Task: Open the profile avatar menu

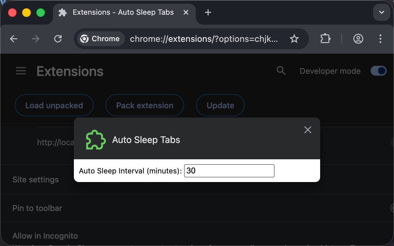Action: [358, 39]
